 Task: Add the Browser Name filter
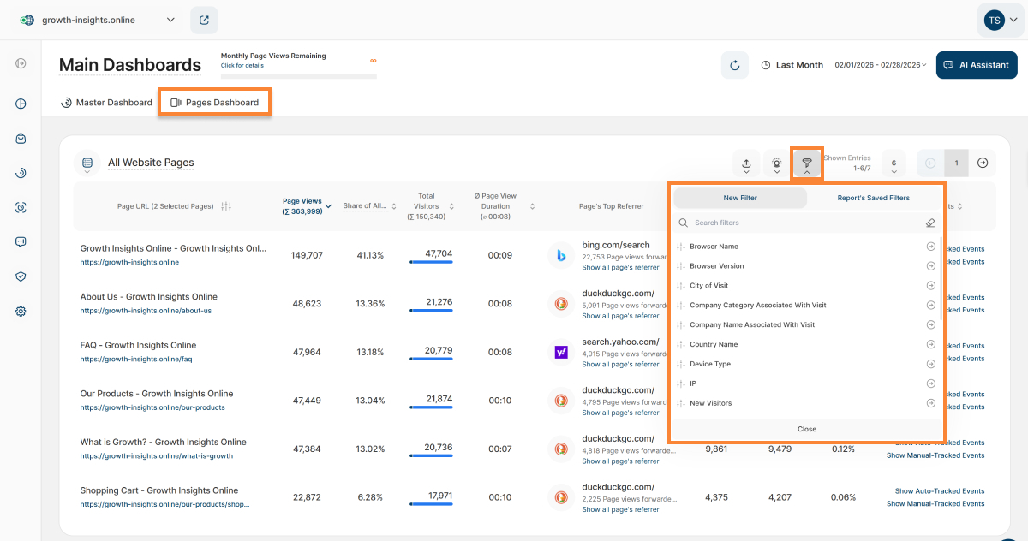(931, 247)
